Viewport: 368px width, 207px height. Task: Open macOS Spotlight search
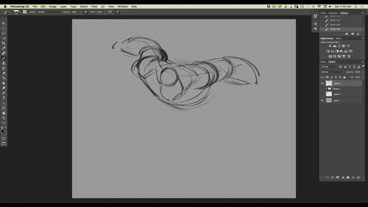tap(356, 6)
